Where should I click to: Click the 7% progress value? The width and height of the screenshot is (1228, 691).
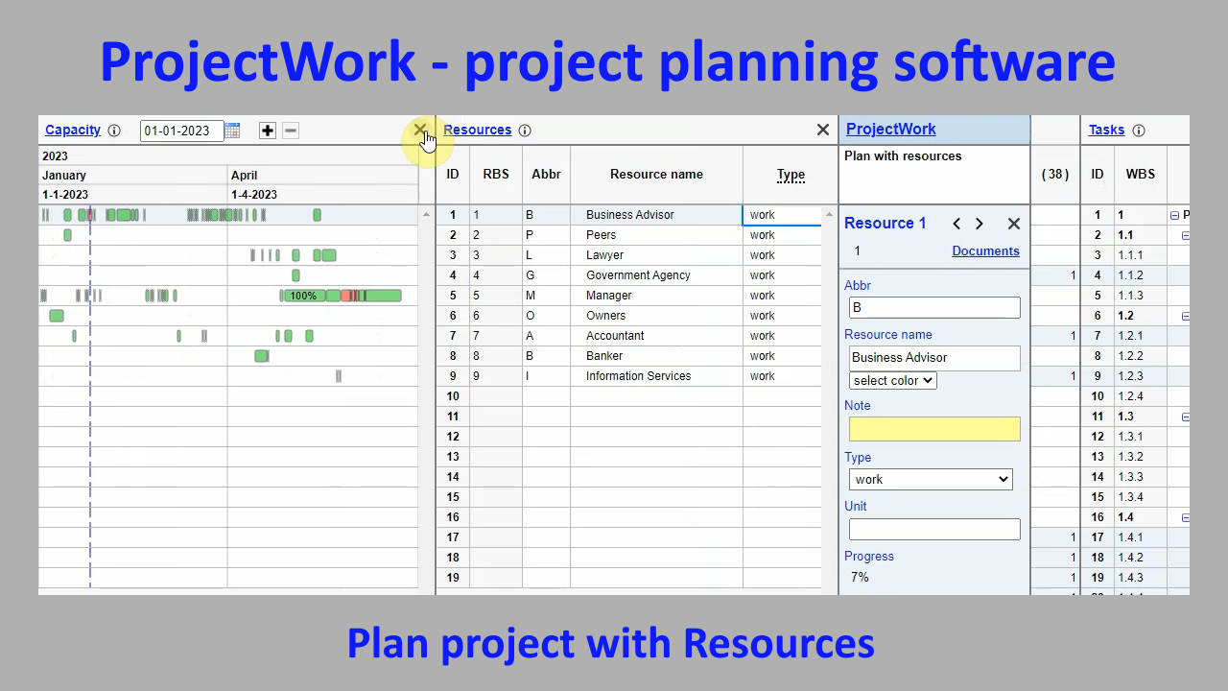pyautogui.click(x=860, y=578)
